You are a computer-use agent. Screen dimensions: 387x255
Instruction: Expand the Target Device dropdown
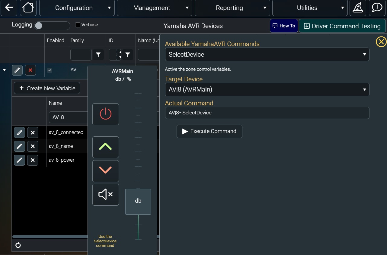pos(267,89)
